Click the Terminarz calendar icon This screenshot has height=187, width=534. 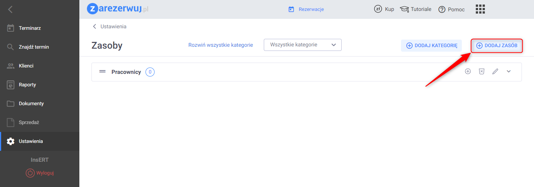pos(11,28)
